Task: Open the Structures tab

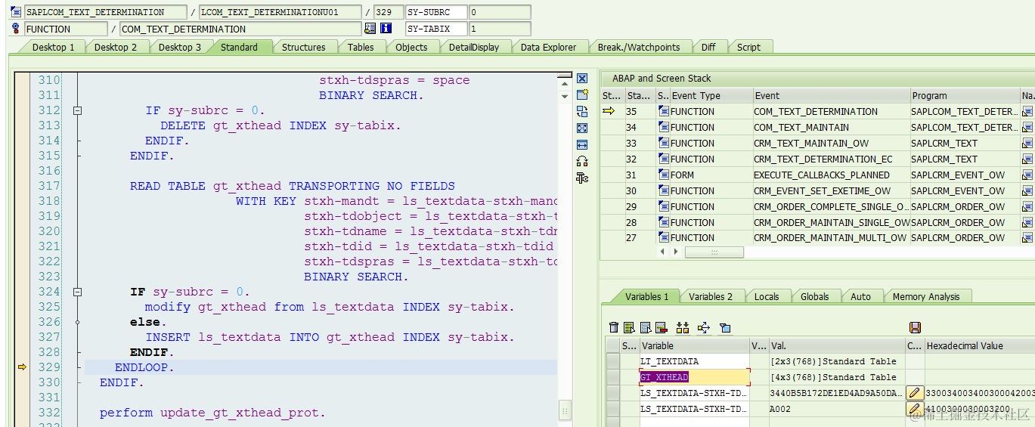Action: [304, 47]
